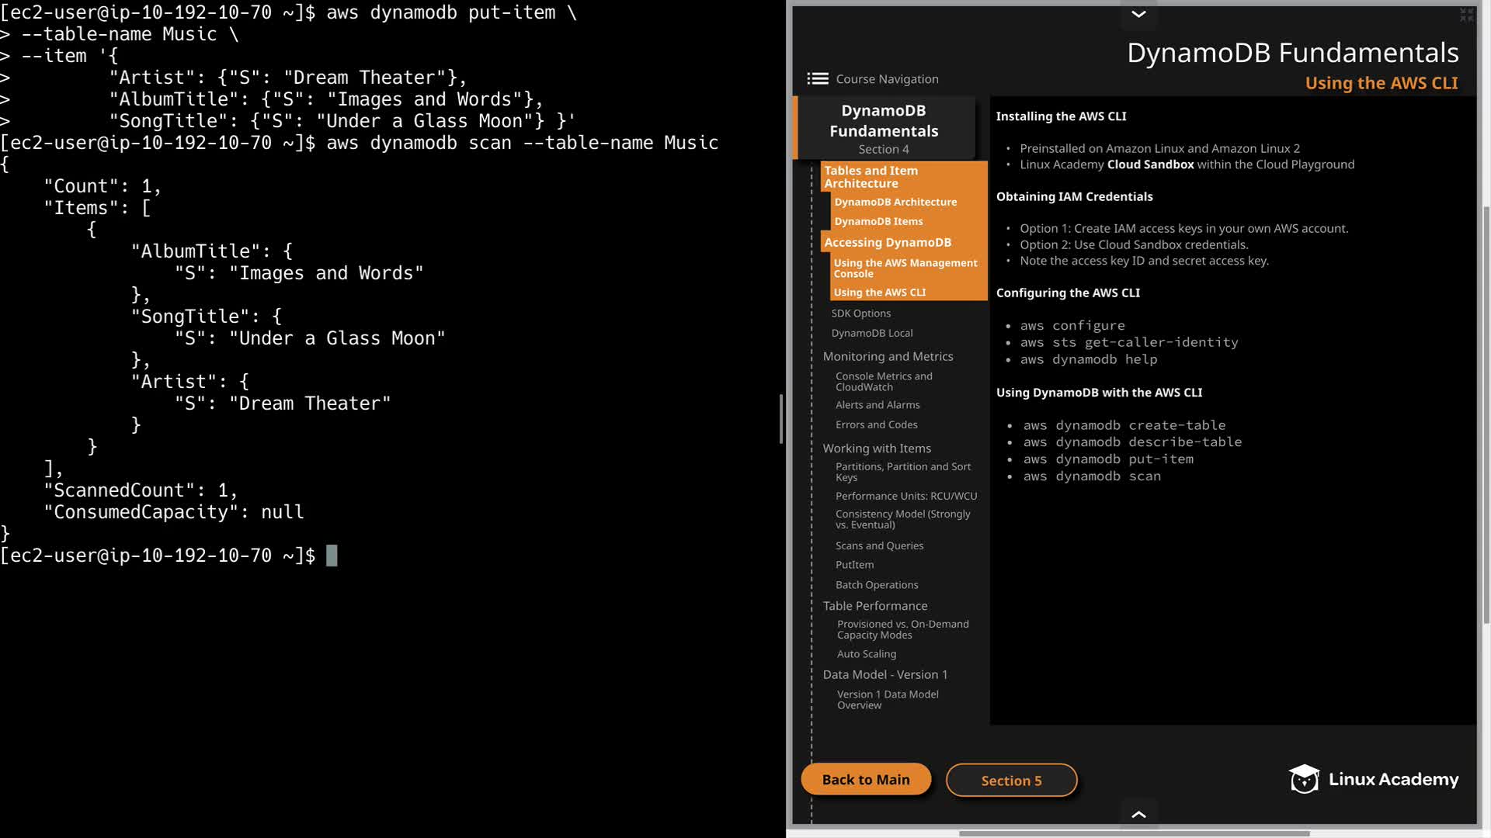Select the Alerts and Alarms lesson
Viewport: 1491px width, 838px height.
coord(877,405)
